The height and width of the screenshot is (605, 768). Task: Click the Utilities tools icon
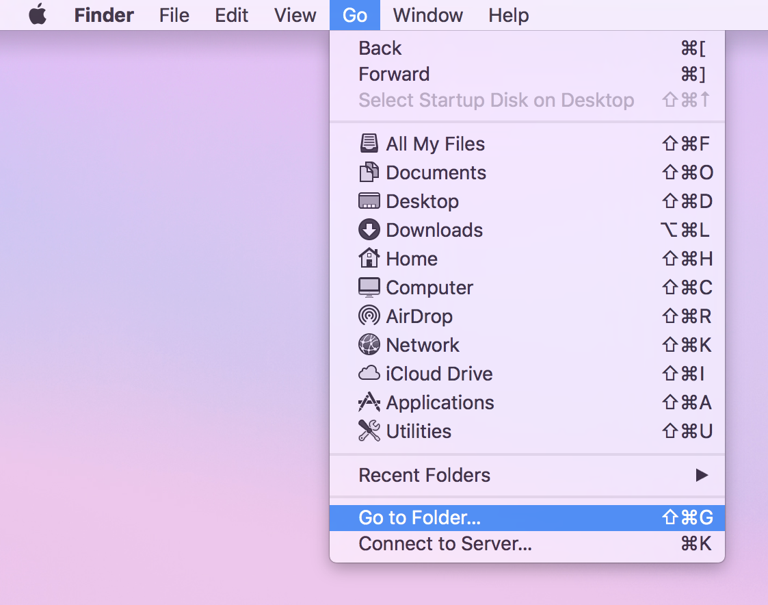369,430
